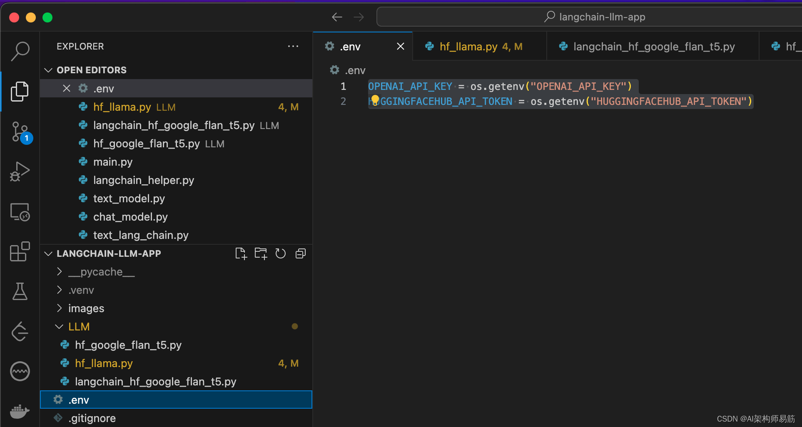Click the New Folder icon in explorer header
This screenshot has width=802, height=427.
[261, 253]
